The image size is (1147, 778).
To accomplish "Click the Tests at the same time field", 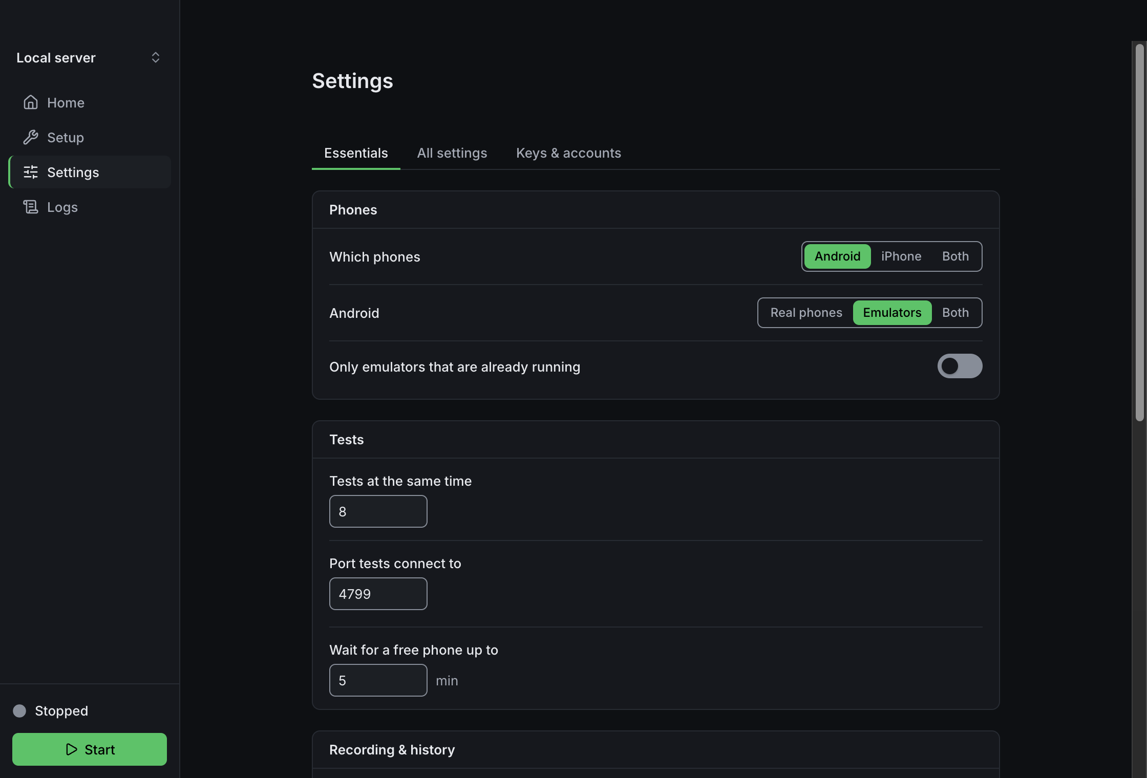I will 378,511.
